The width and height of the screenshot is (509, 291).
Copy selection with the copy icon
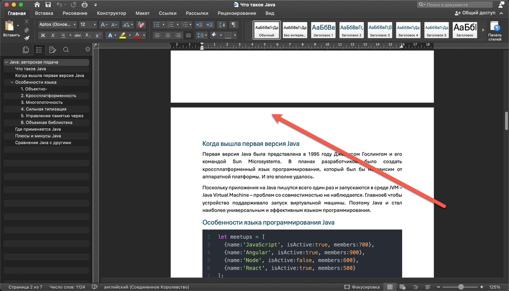[26, 30]
